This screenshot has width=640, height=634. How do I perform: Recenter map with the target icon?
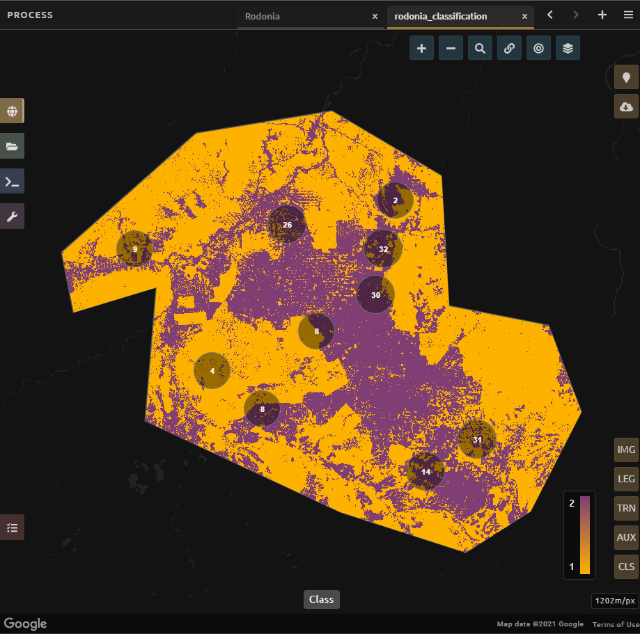[538, 47]
